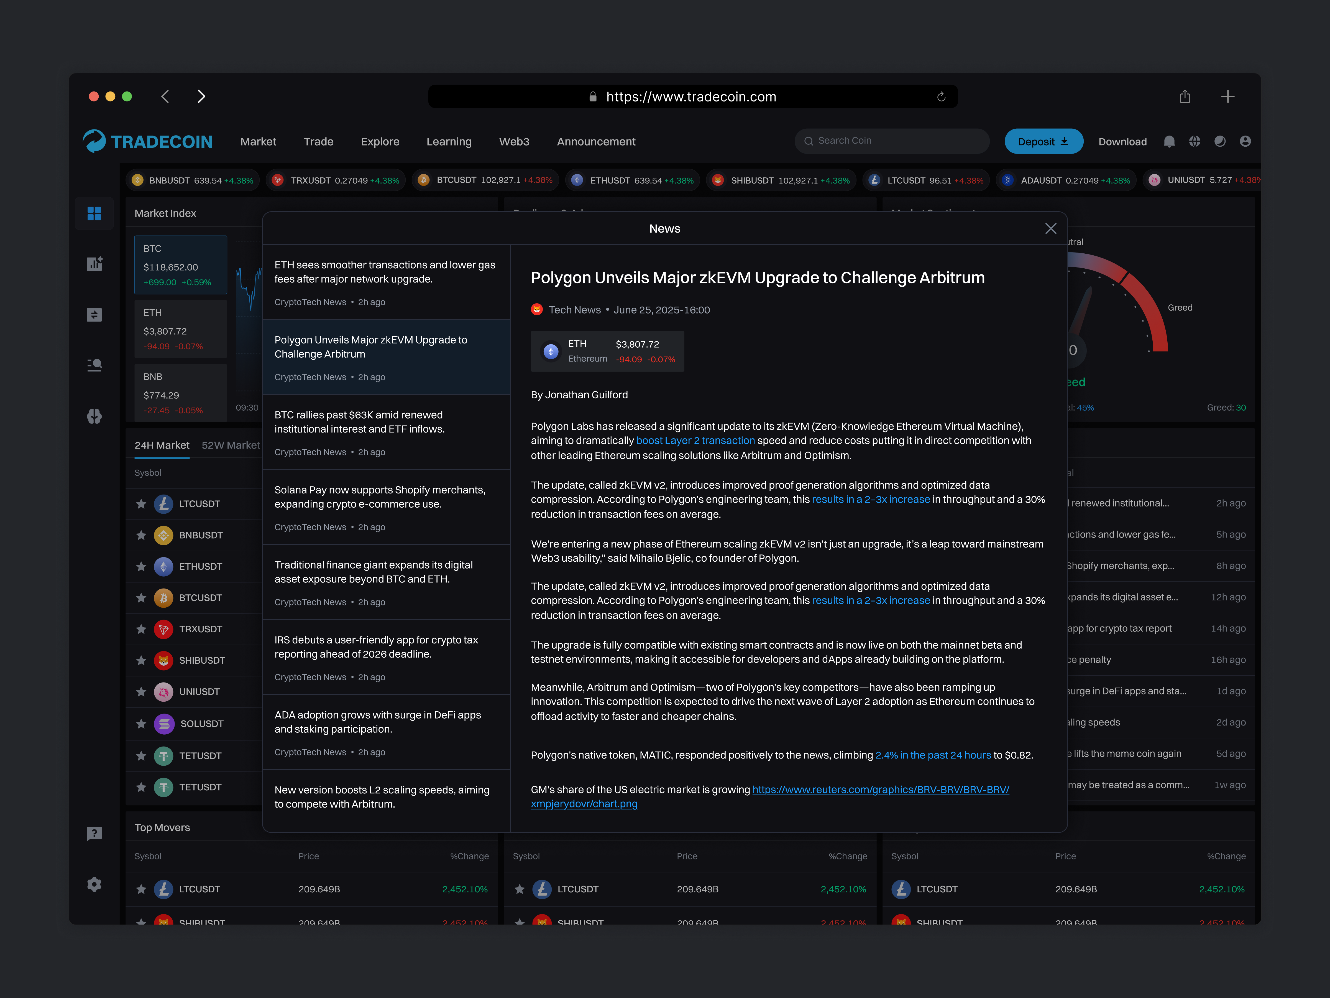The width and height of the screenshot is (1330, 998).
Task: Click the Download link in header
Action: [x=1122, y=142]
